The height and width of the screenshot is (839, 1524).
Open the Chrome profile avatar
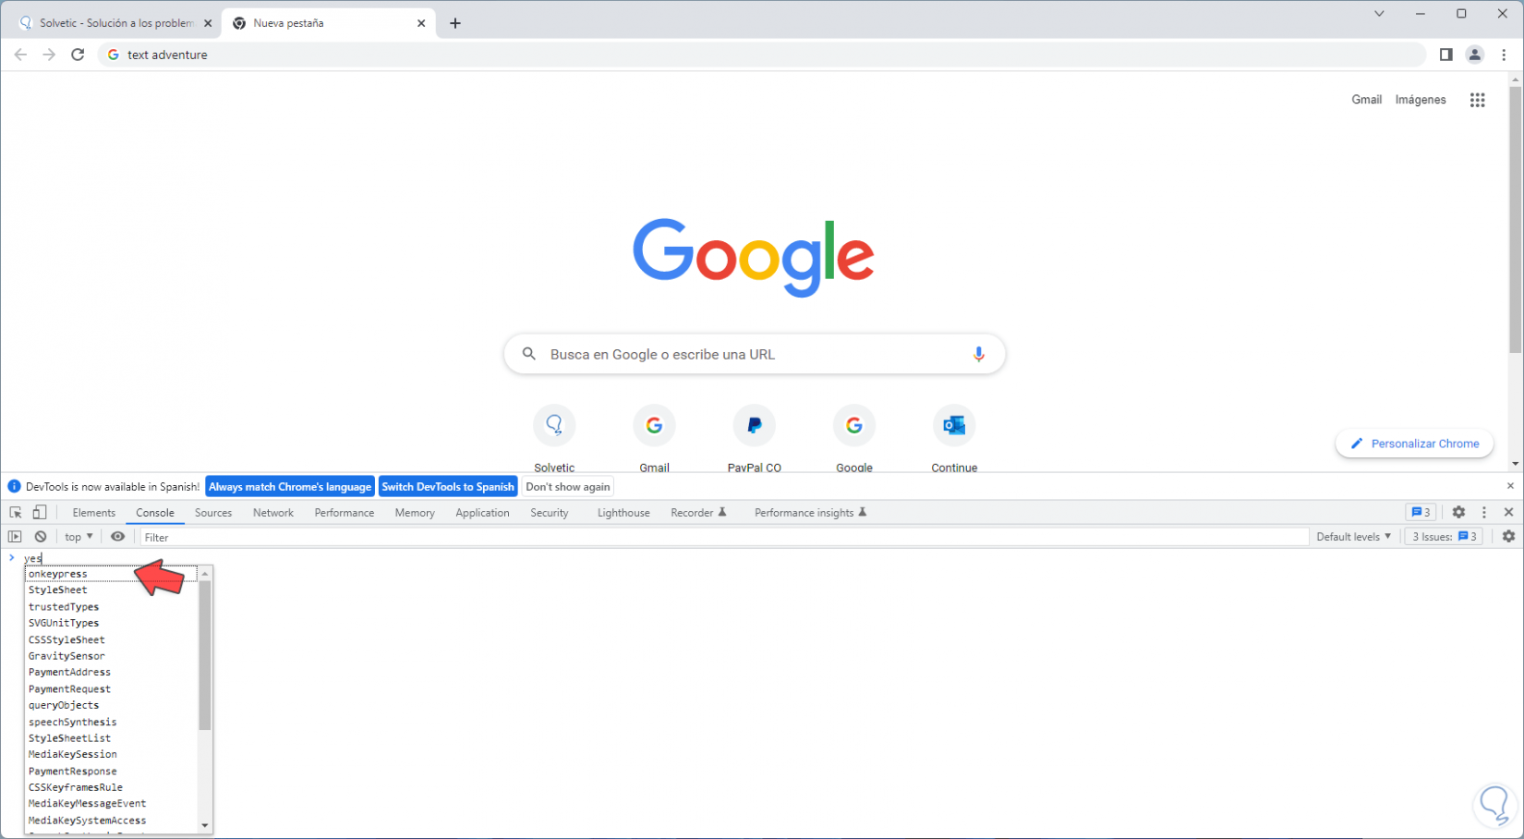[1474, 55]
